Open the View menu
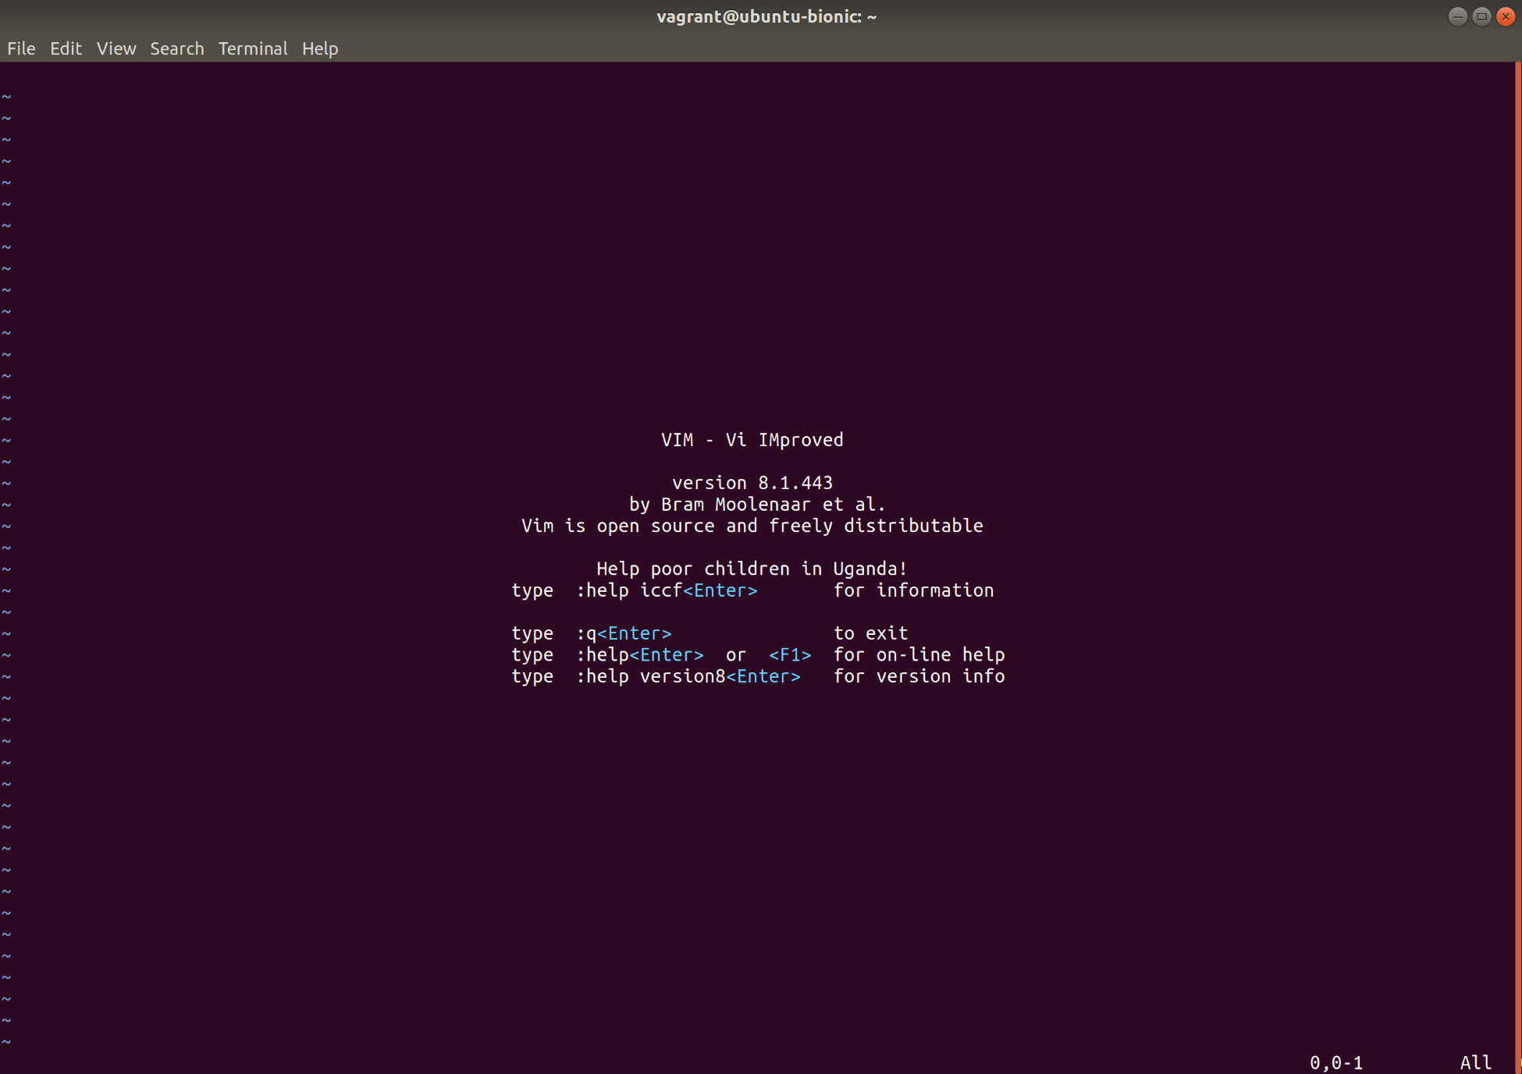 coord(116,48)
